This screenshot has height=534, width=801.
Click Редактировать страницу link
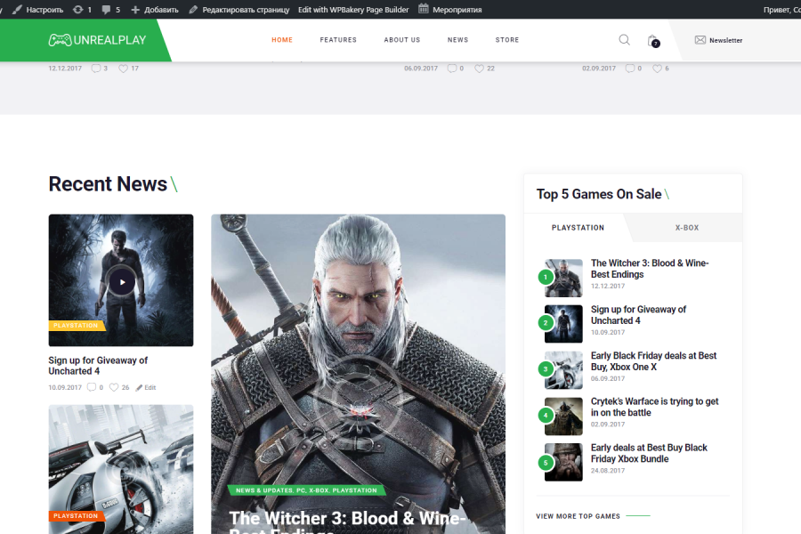246,9
